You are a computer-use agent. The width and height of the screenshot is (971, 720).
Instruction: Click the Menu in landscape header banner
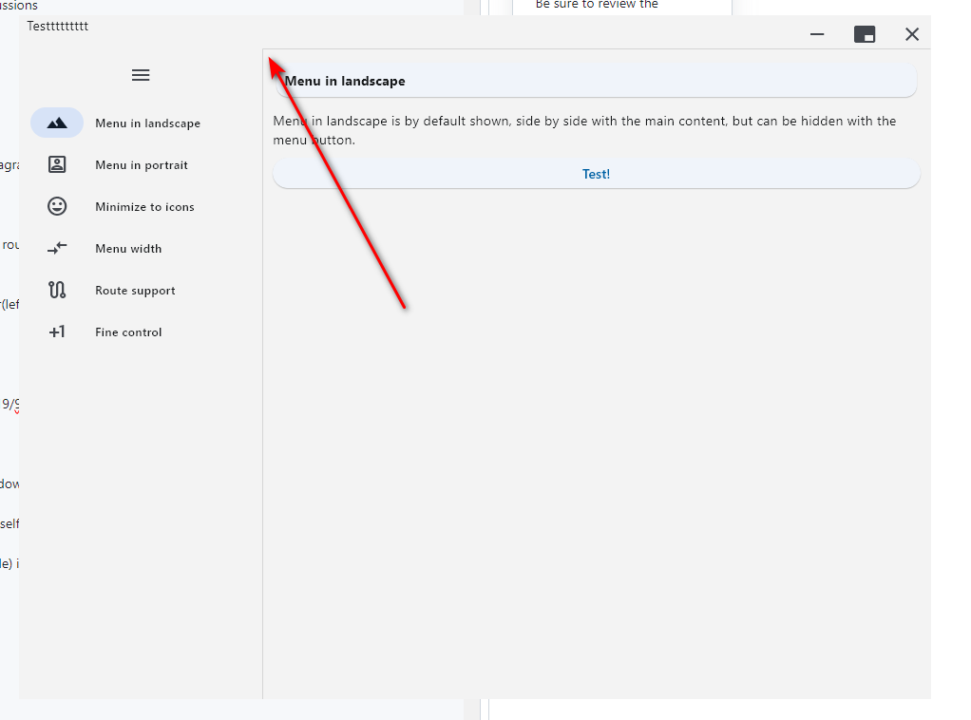596,81
